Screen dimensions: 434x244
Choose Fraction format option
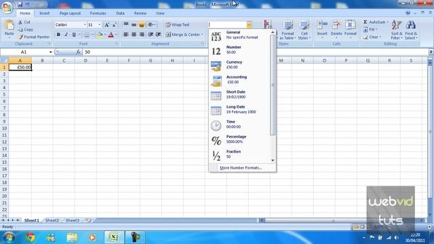tap(239, 155)
